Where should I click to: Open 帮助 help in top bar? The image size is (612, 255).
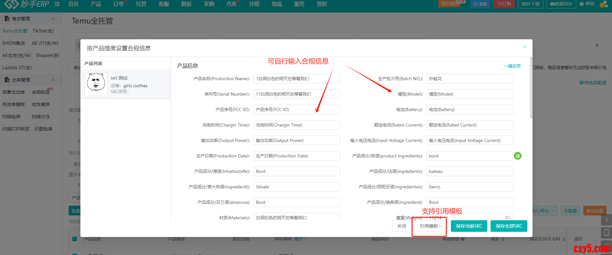(587, 4)
